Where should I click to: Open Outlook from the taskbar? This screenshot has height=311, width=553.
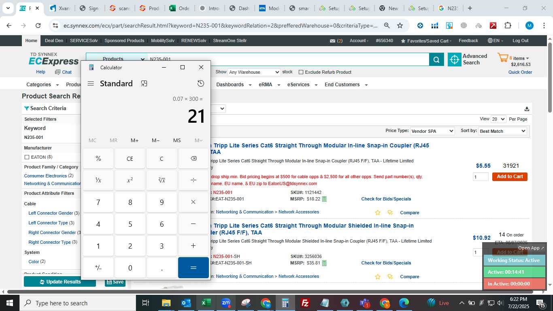pyautogui.click(x=186, y=303)
